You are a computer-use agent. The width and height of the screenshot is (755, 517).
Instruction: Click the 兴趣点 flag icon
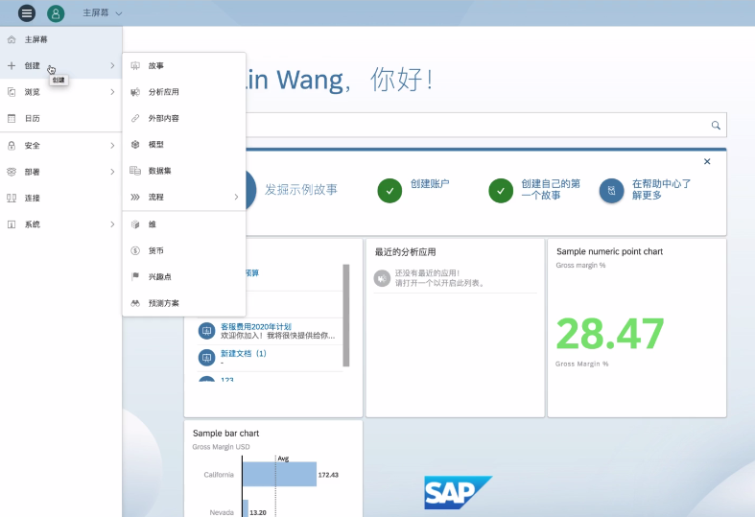(x=135, y=276)
